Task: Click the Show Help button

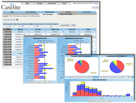Action: (x=95, y=8)
